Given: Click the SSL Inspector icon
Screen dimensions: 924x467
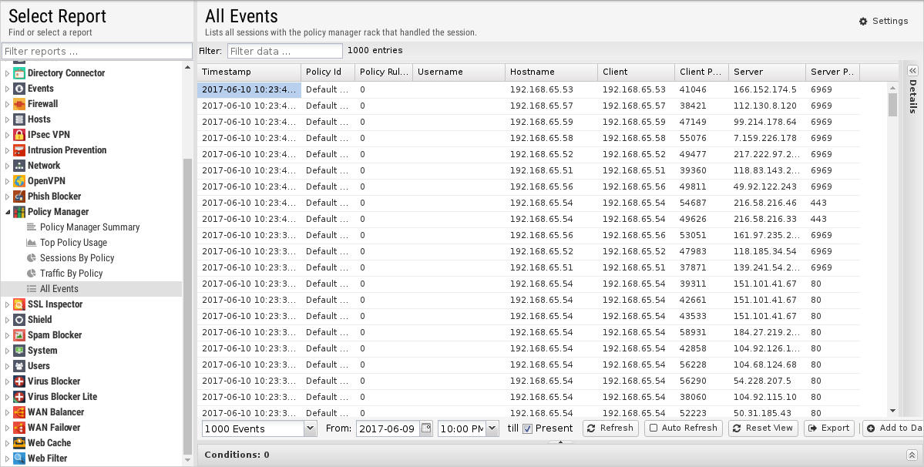Looking at the screenshot, I should [18, 304].
